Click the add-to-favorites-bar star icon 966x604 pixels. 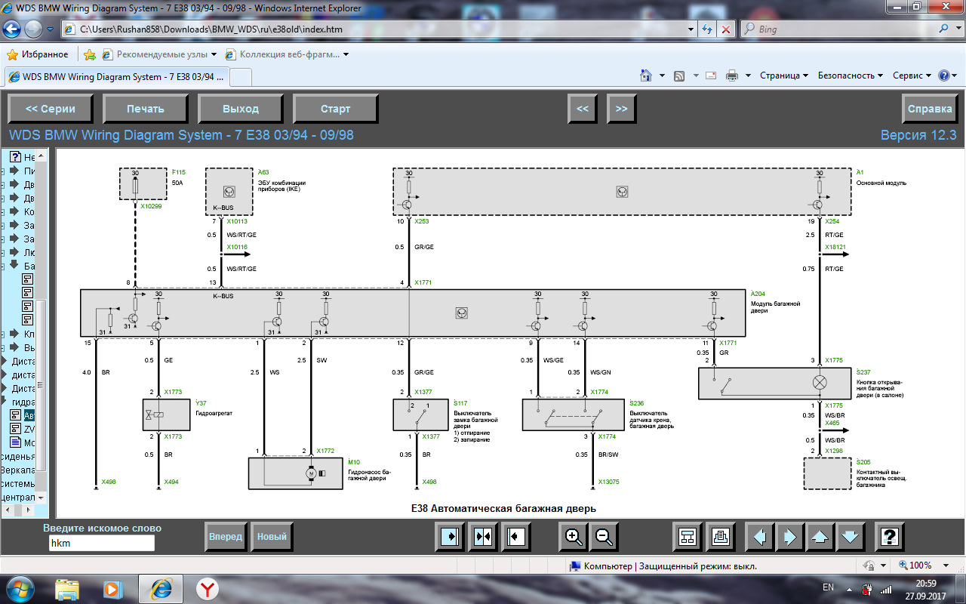pyautogui.click(x=90, y=54)
